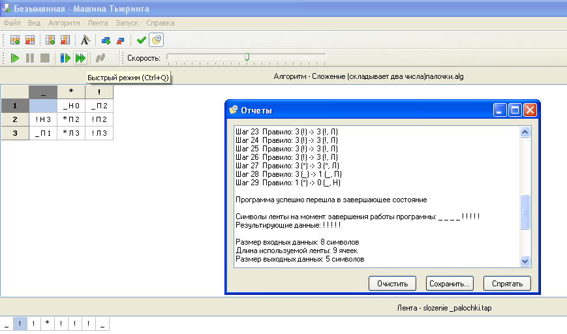Click the reports scrollbar down arrow
567x334 pixels.
525,261
